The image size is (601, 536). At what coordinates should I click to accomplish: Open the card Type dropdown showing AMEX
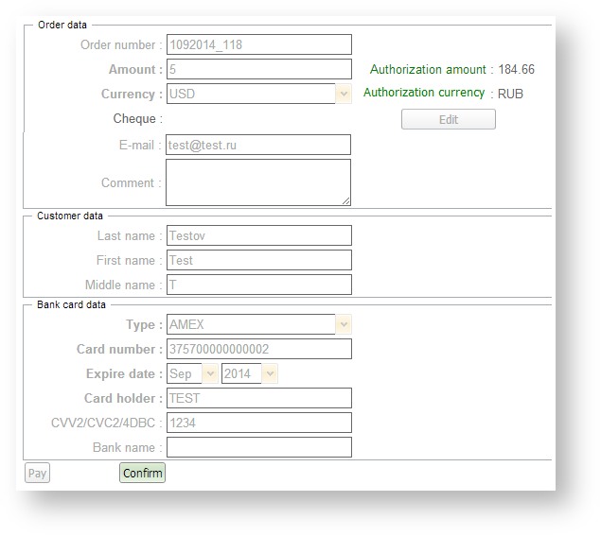[259, 324]
